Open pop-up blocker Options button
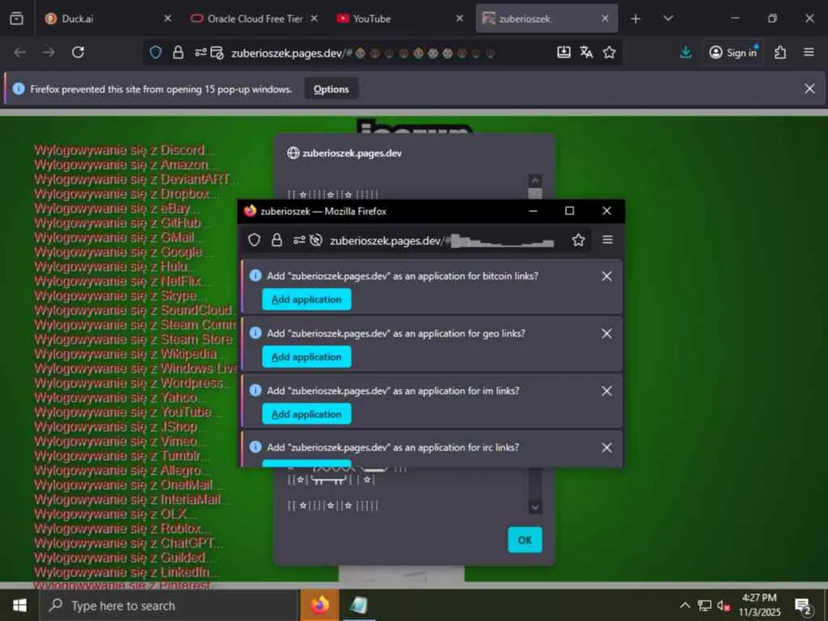The image size is (828, 621). 331,89
